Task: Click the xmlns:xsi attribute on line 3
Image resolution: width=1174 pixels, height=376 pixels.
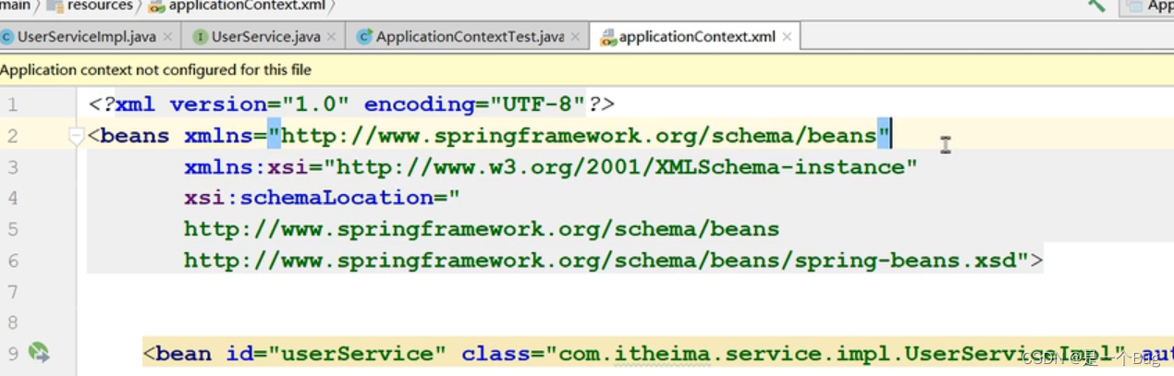Action: 550,167
